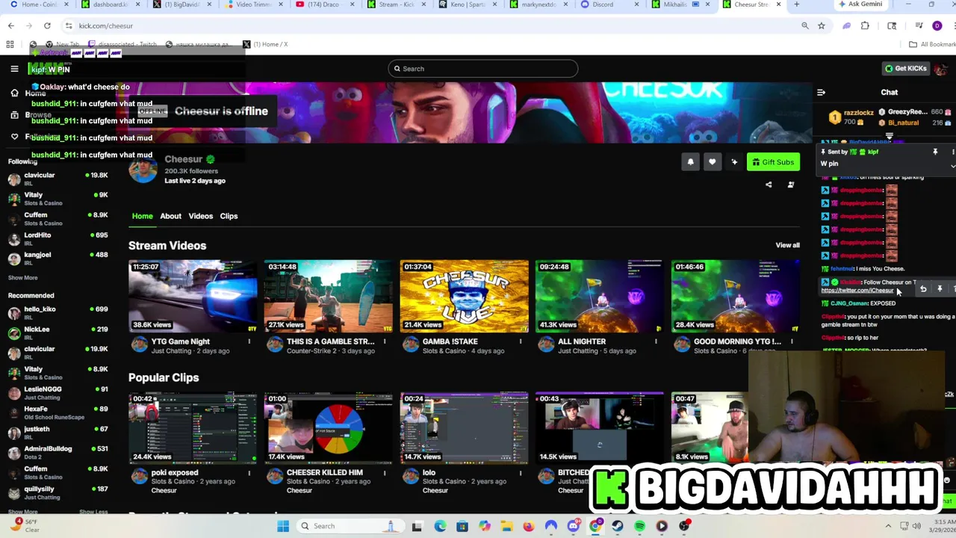Click the sparkle icon beside Gift Subs
Screen dimensions: 956x538
(734, 162)
